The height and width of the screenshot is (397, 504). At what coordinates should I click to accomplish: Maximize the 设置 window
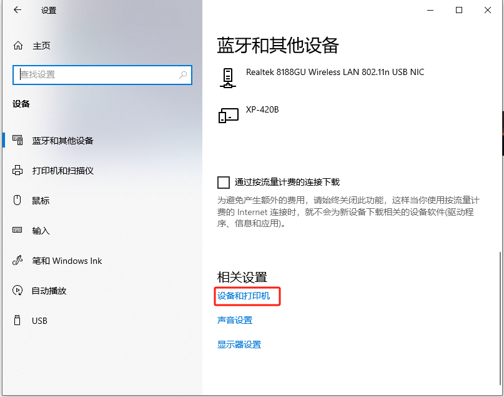(459, 10)
